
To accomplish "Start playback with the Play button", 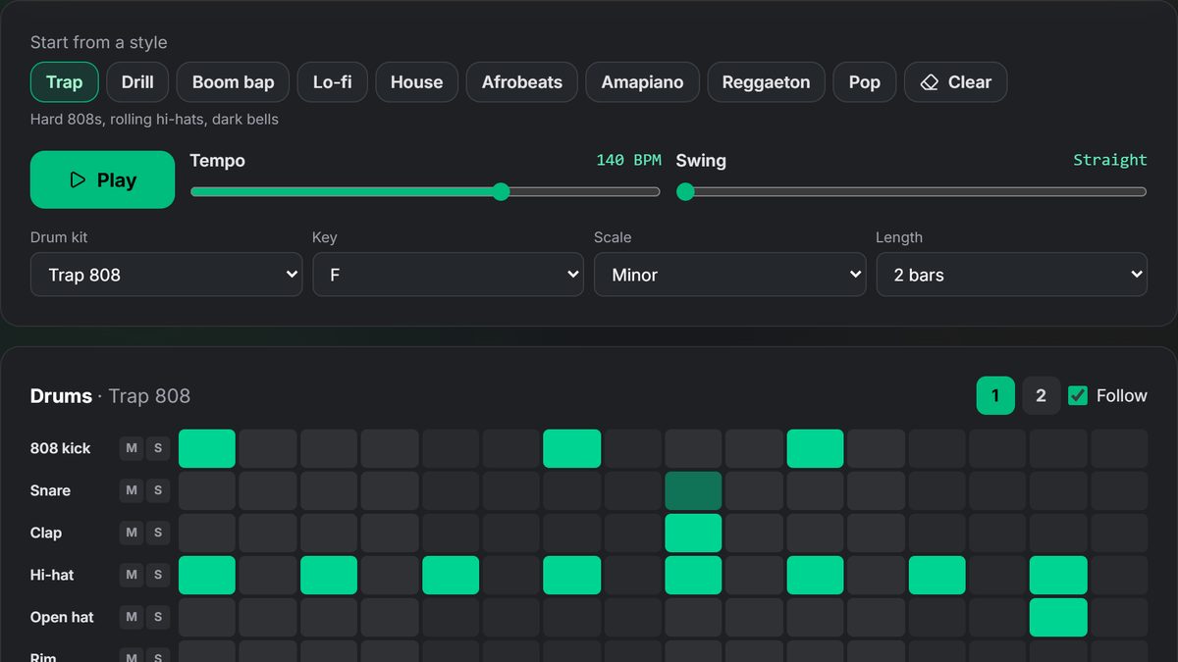I will click(x=102, y=179).
